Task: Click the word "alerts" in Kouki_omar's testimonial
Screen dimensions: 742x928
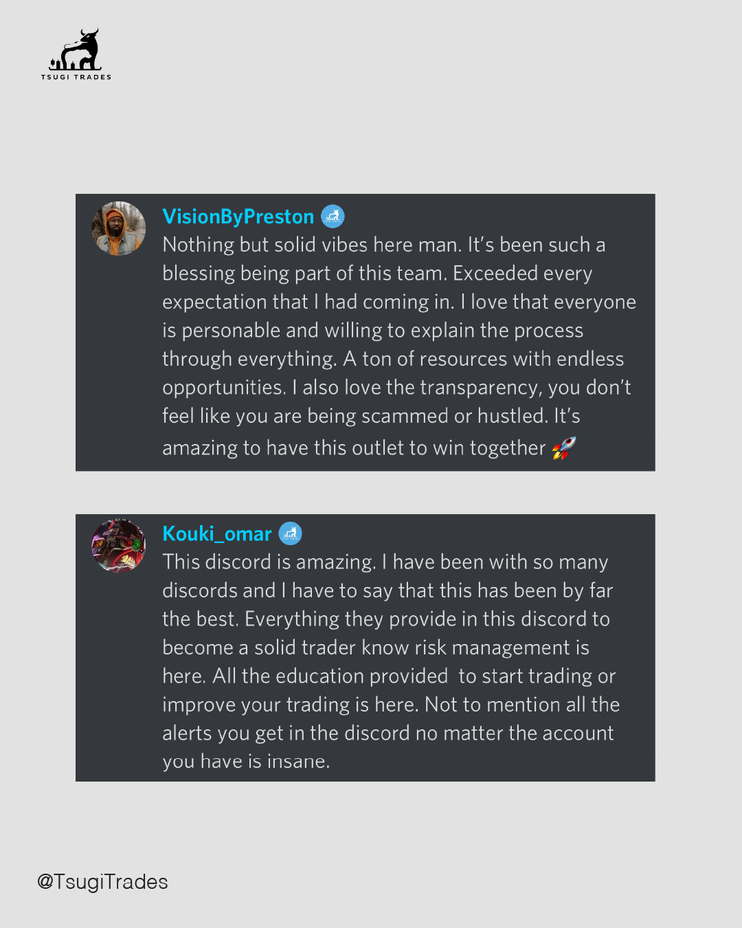Action: [x=187, y=733]
